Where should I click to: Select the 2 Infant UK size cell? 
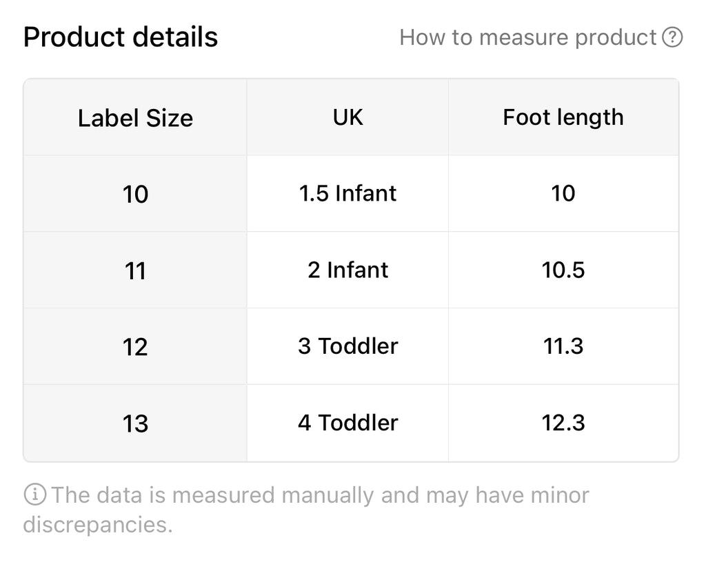(347, 270)
